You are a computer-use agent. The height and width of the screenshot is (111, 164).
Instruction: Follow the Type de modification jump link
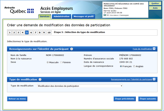point(142,49)
